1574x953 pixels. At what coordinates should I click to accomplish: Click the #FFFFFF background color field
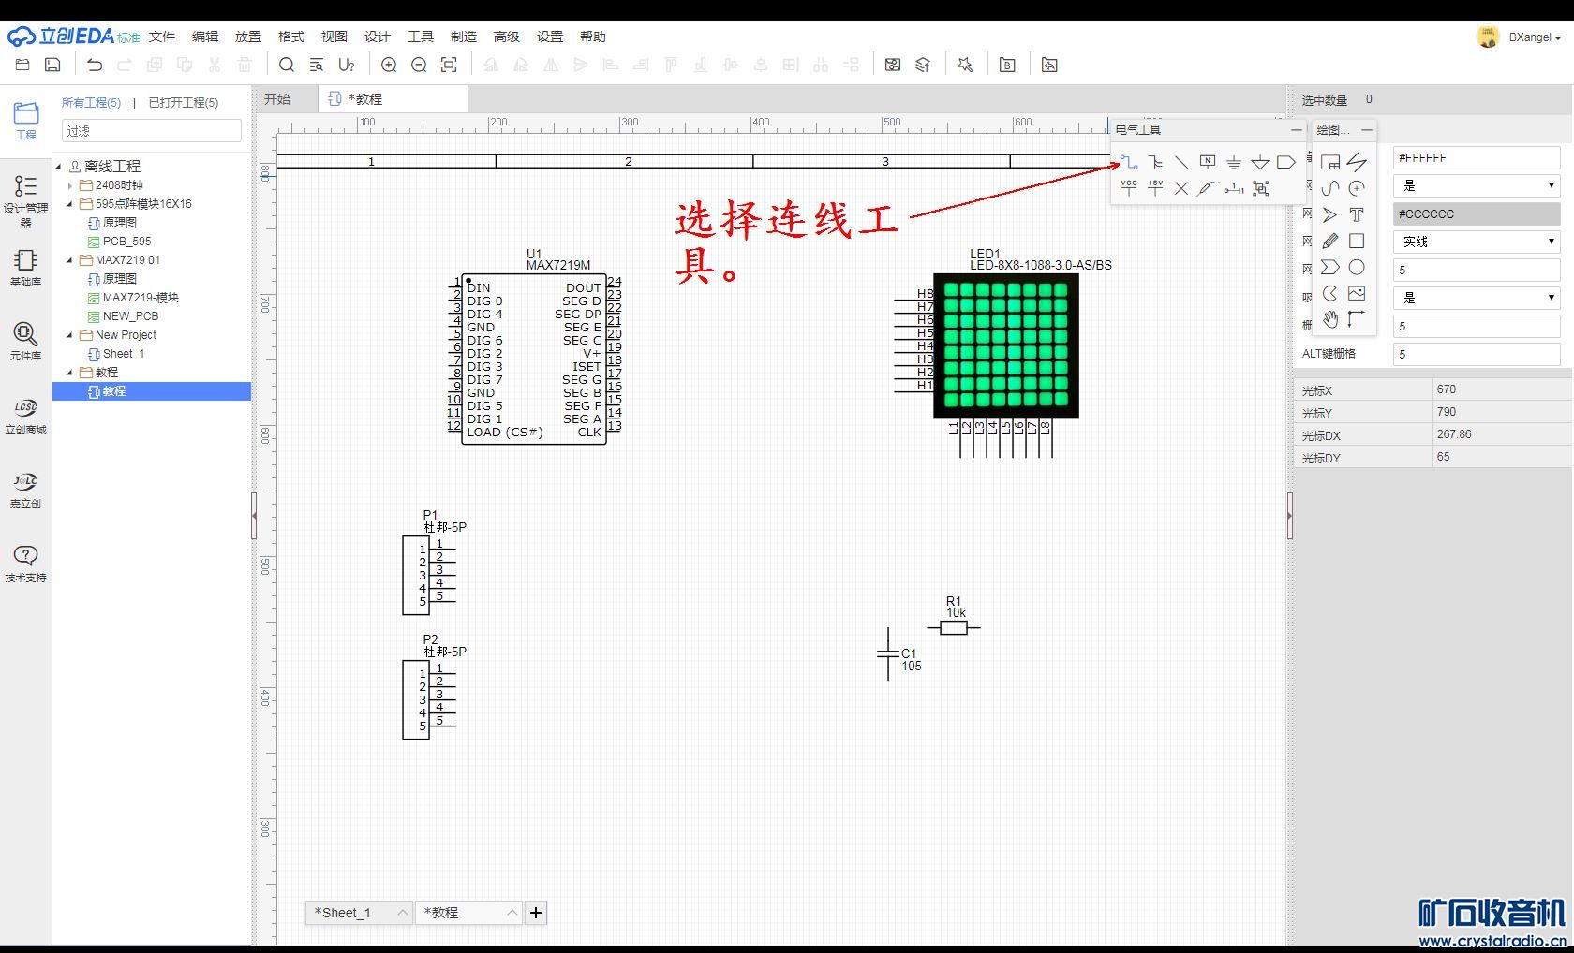tap(1477, 158)
